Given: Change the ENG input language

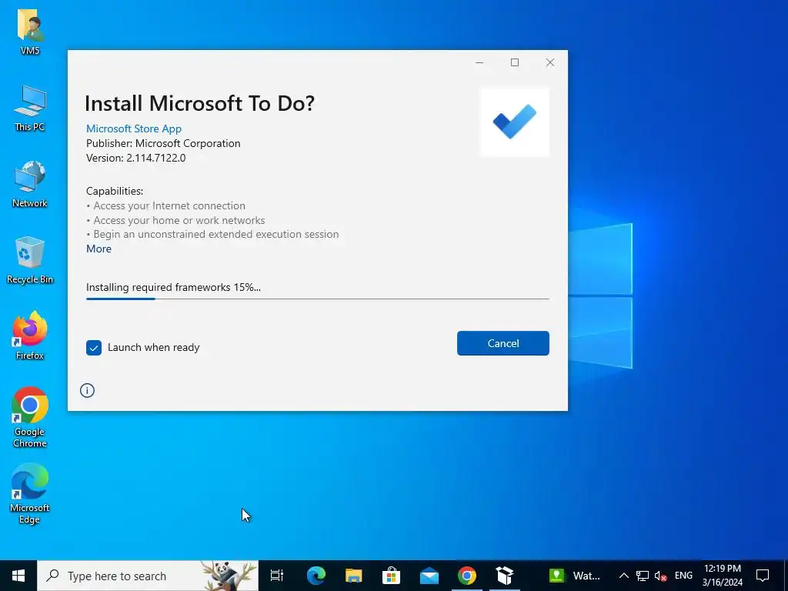Looking at the screenshot, I should pos(683,576).
